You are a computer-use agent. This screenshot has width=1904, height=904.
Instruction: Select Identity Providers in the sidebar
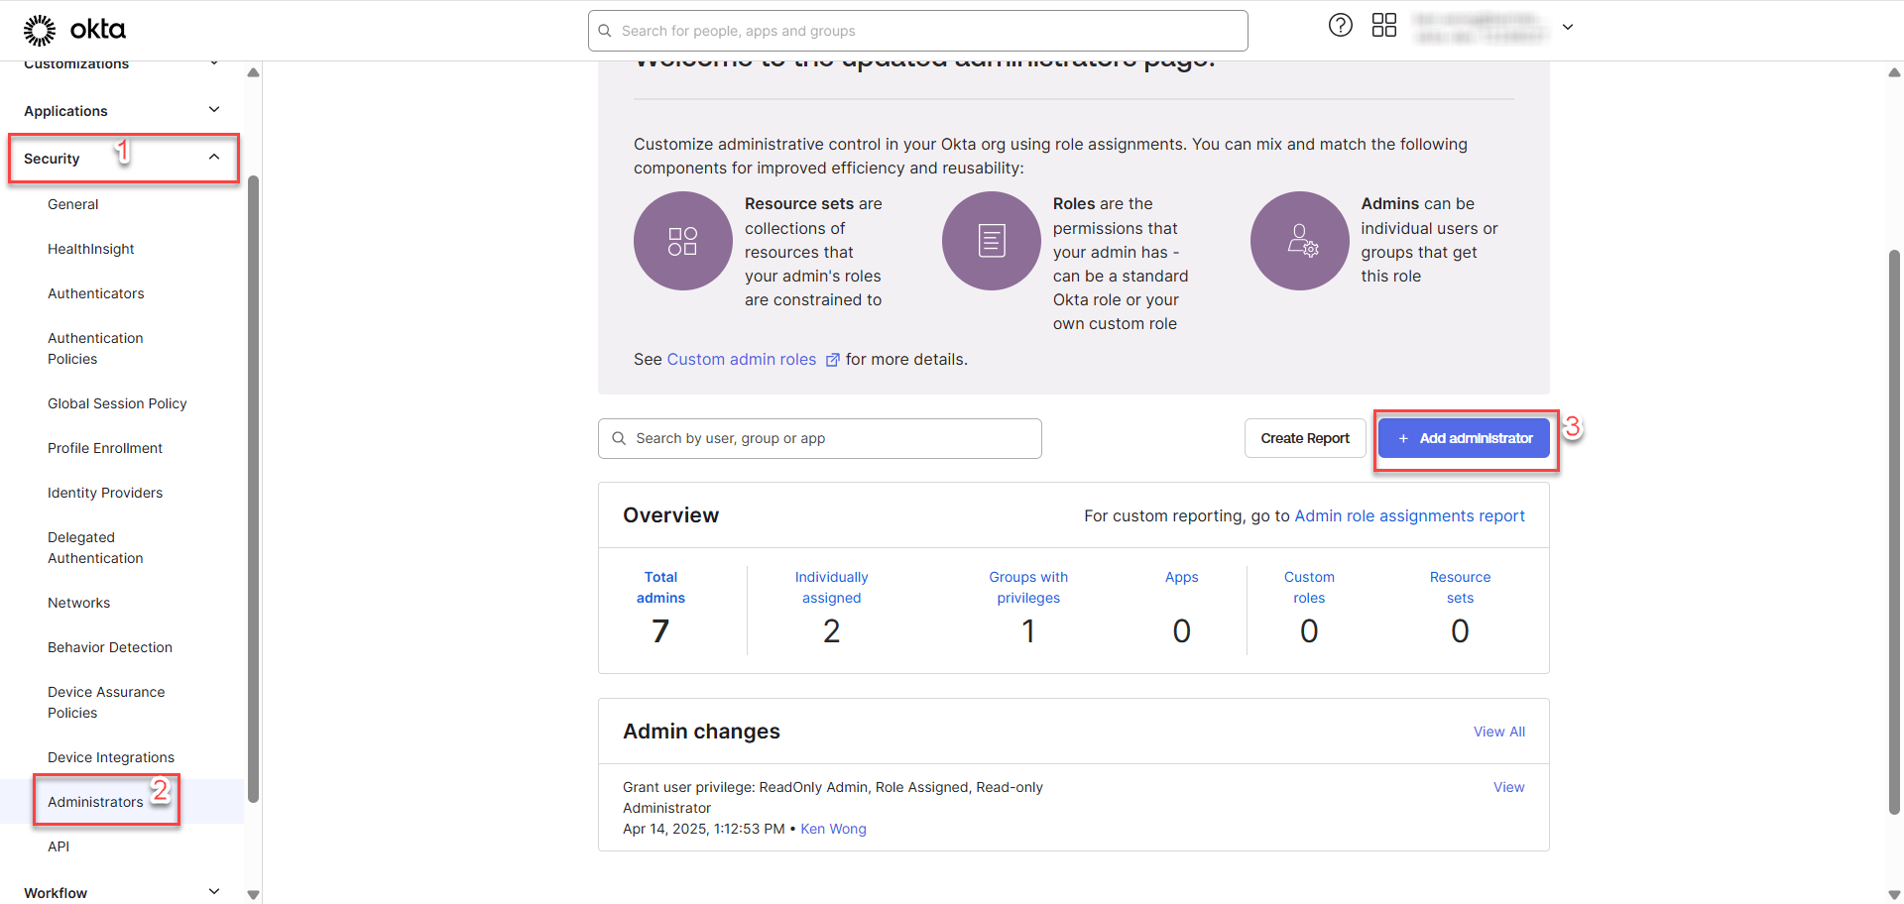pos(104,493)
